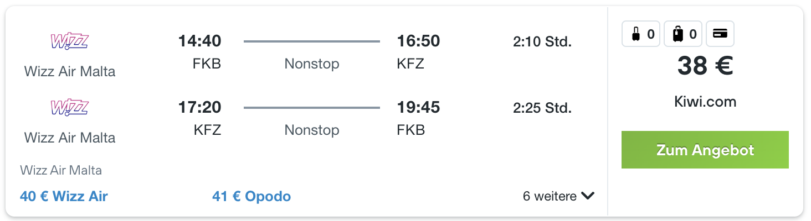
Task: Click the outbound flight Wizz Air logo
Action: [70, 41]
